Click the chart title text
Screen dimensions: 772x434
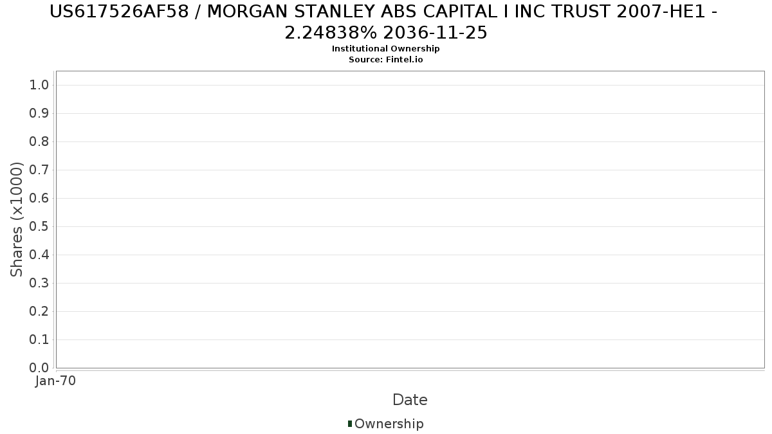tap(386, 22)
